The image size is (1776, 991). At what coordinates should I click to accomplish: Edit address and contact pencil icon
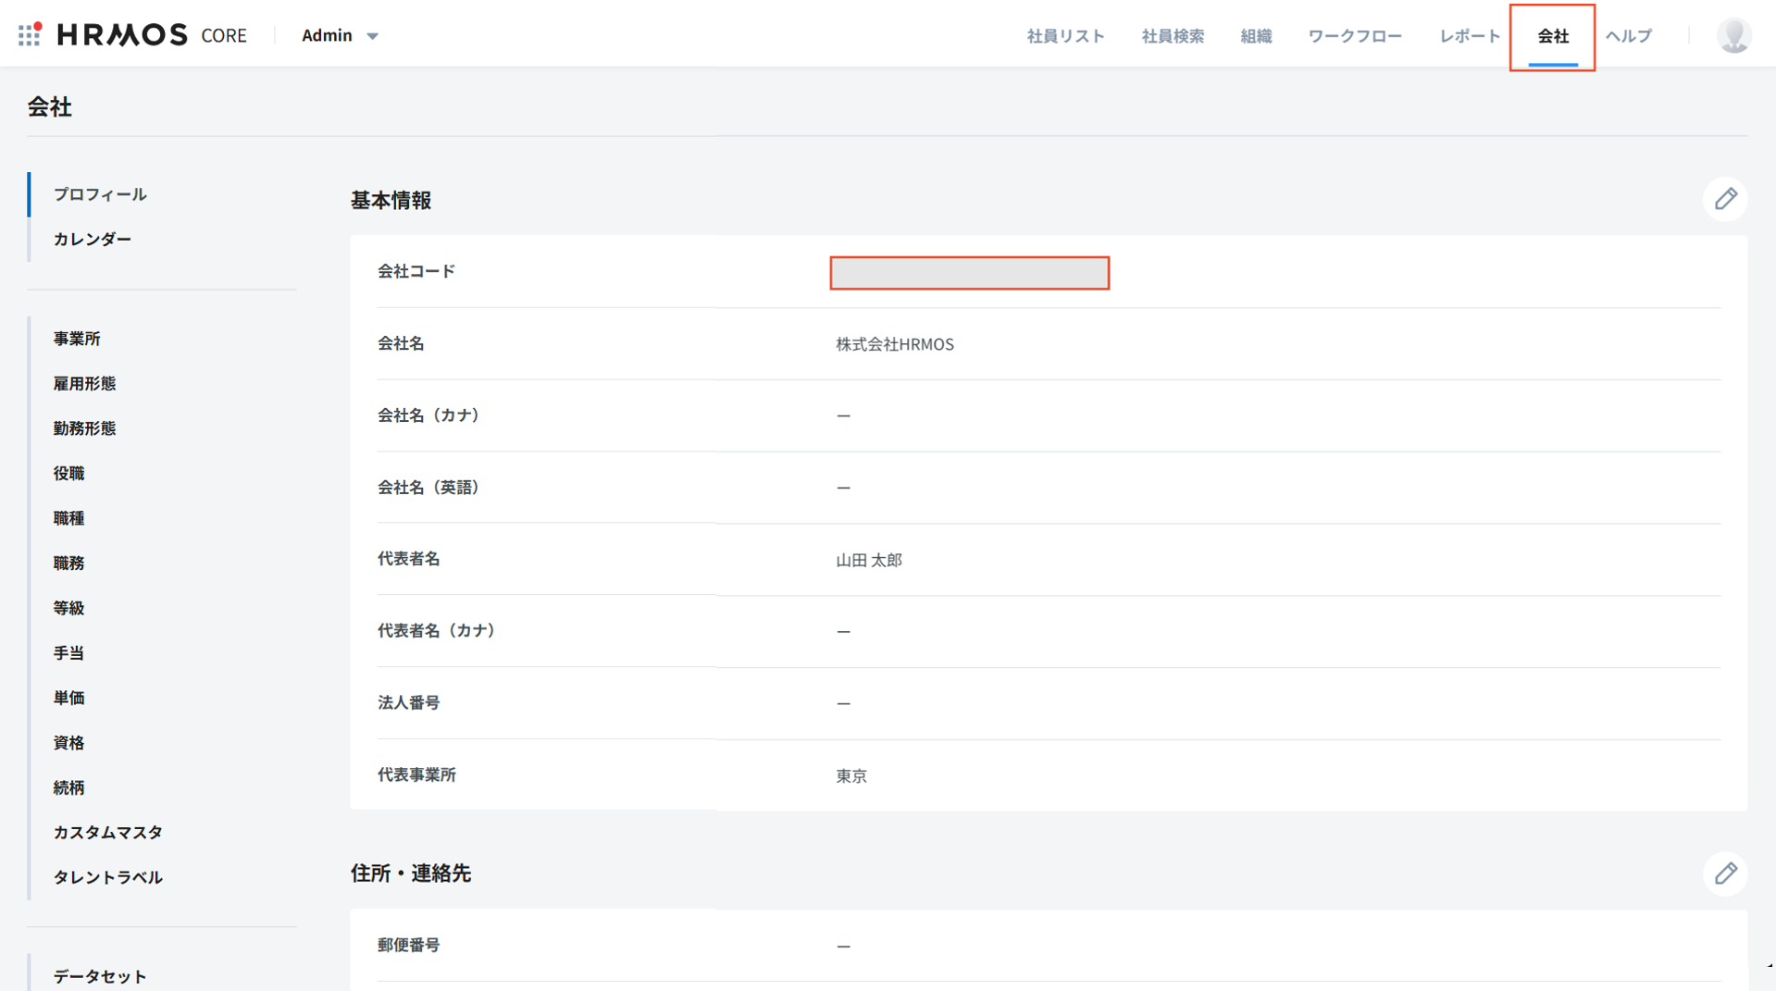tap(1724, 873)
